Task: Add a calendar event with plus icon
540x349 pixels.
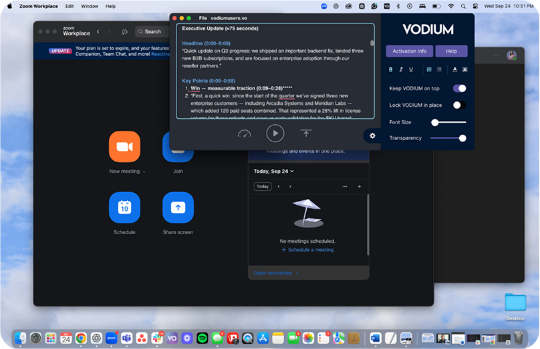Action: (359, 186)
